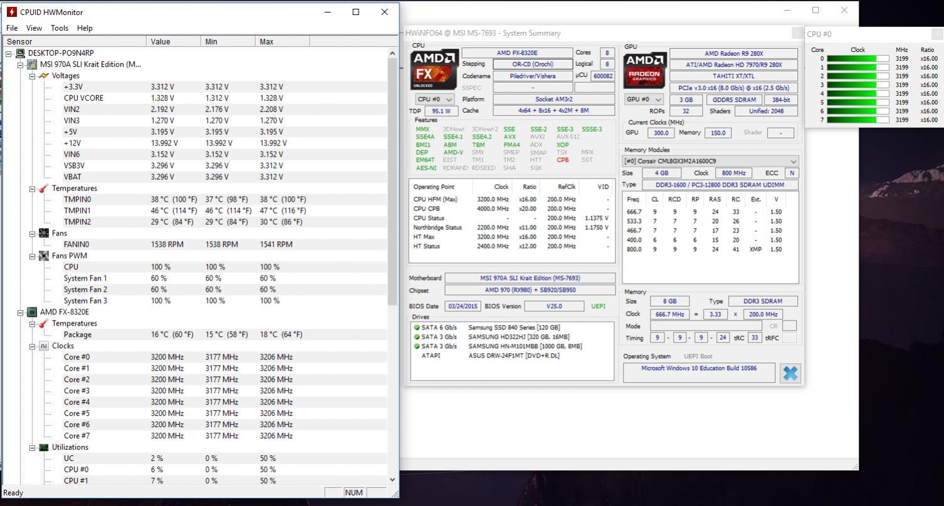Click the Utilizations graph icon
The height and width of the screenshot is (506, 944).
(x=44, y=447)
